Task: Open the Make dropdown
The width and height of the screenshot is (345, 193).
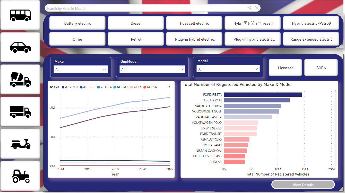Action: point(81,69)
